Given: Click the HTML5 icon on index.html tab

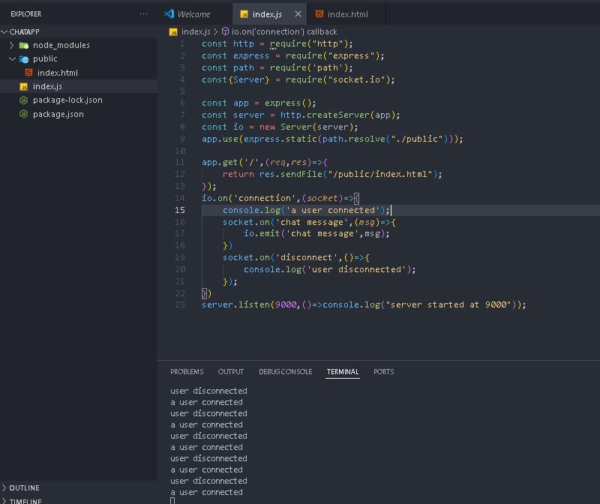Looking at the screenshot, I should (x=319, y=14).
